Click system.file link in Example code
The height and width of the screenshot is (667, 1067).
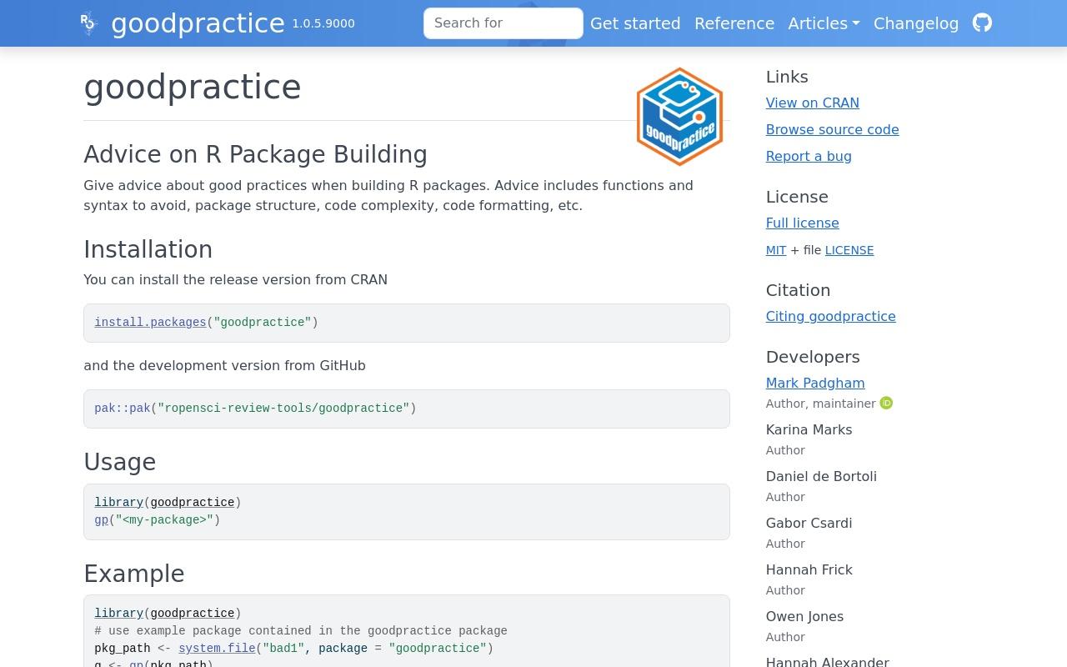[217, 649]
